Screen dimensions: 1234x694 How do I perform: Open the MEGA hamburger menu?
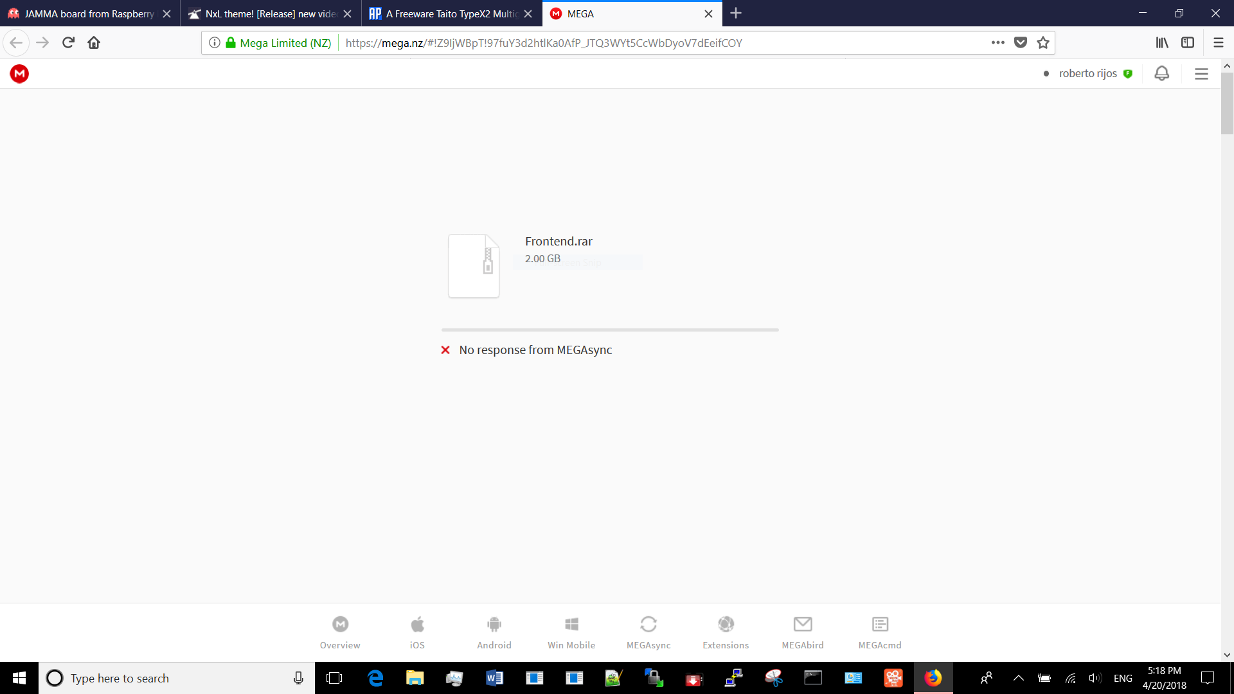[x=1201, y=74]
